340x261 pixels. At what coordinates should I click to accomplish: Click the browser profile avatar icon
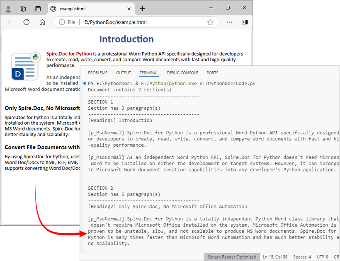[x=8, y=8]
